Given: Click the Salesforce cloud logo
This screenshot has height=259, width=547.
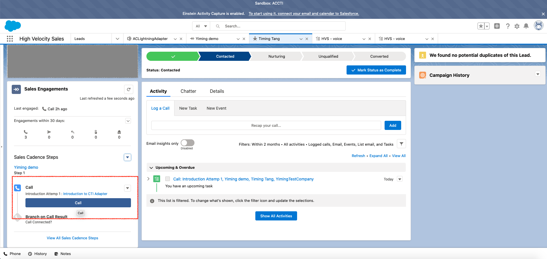Looking at the screenshot, I should point(13,26).
